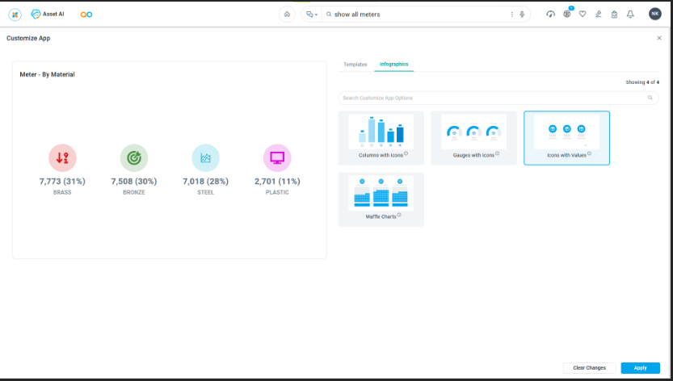
Task: Click the Plastic monitor icon
Action: (277, 158)
